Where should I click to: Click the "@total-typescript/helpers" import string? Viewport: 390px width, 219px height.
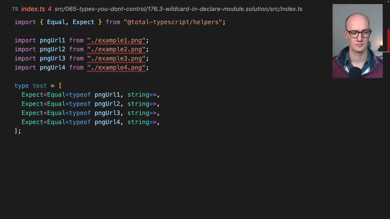click(173, 22)
